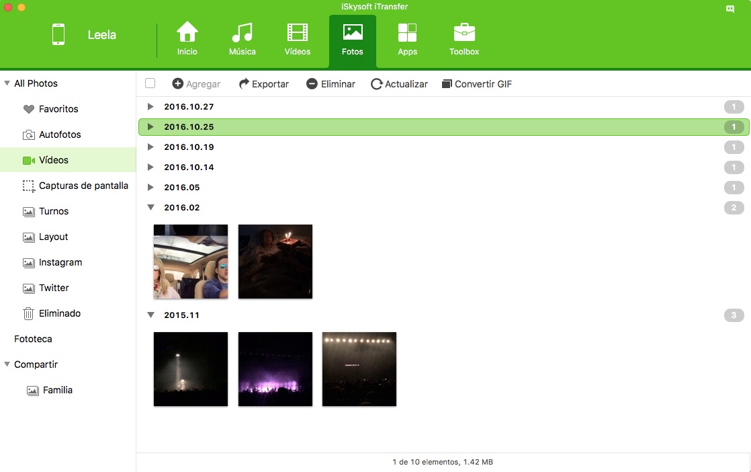Click the Leela device name
751x472 pixels.
pos(102,34)
